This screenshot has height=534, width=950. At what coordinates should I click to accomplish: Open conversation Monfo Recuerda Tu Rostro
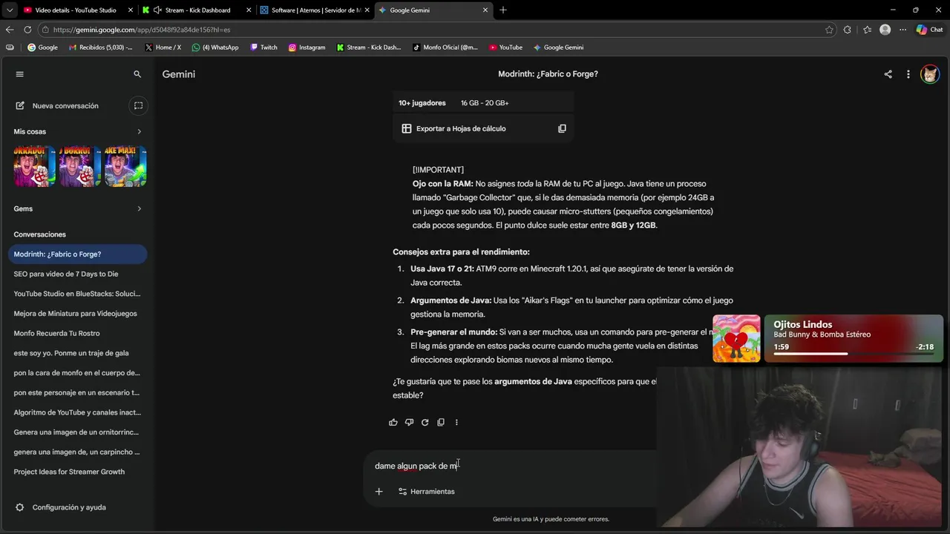click(x=77, y=333)
